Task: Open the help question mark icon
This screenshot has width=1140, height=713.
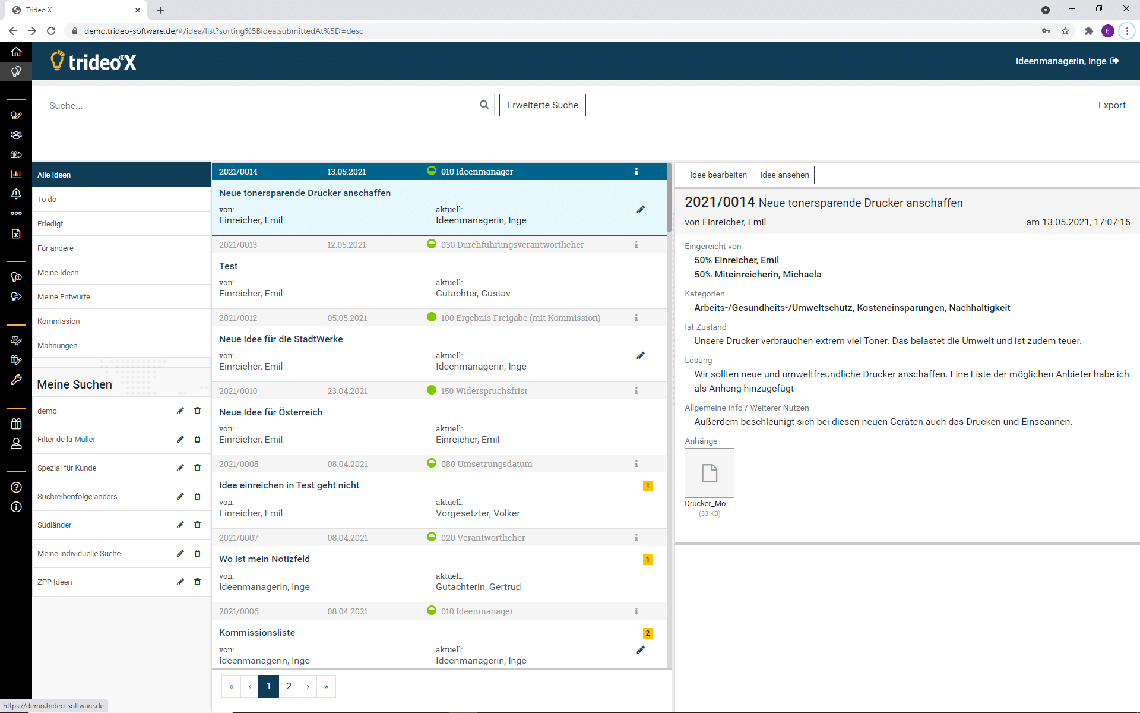Action: (16, 487)
